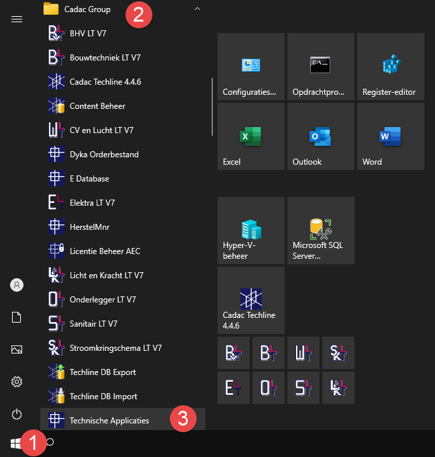
Task: Open the large Cadac Techline 4.4.6 tile
Action: tap(251, 300)
